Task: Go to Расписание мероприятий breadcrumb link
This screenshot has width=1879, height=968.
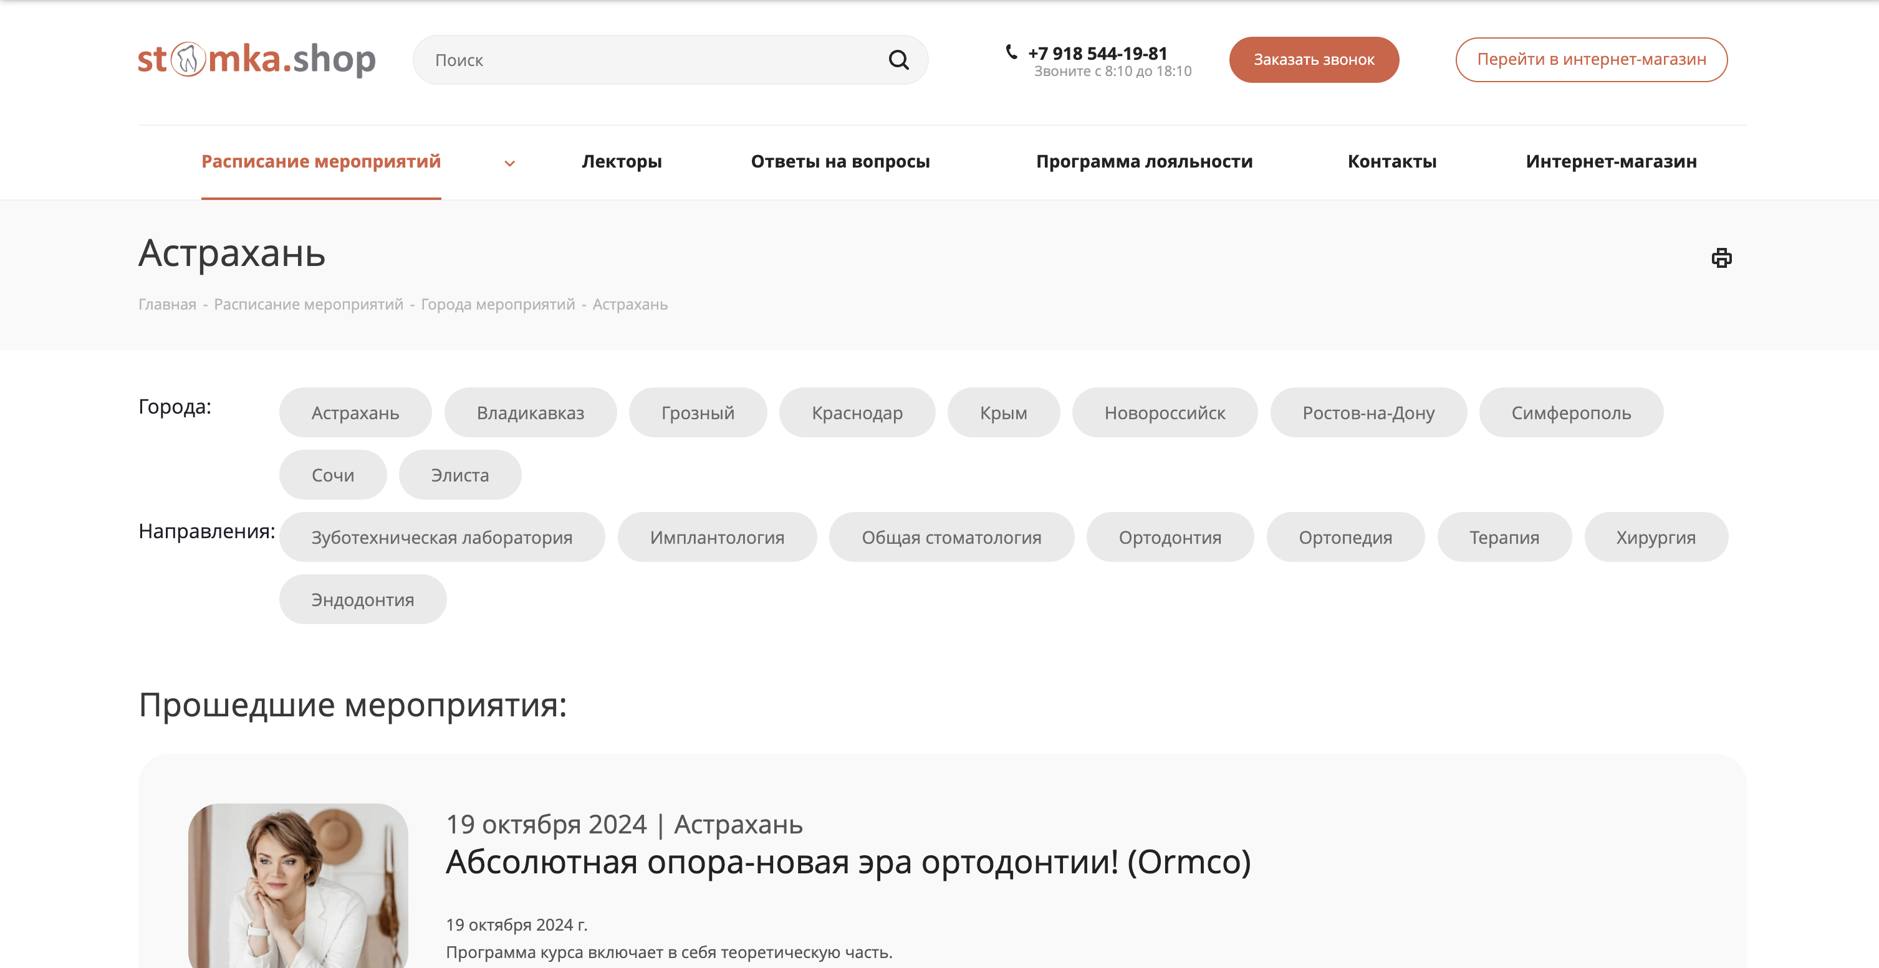Action: point(308,304)
